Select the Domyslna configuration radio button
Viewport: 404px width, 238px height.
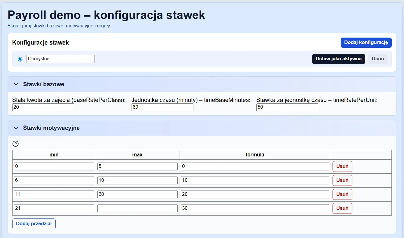pyautogui.click(x=20, y=59)
